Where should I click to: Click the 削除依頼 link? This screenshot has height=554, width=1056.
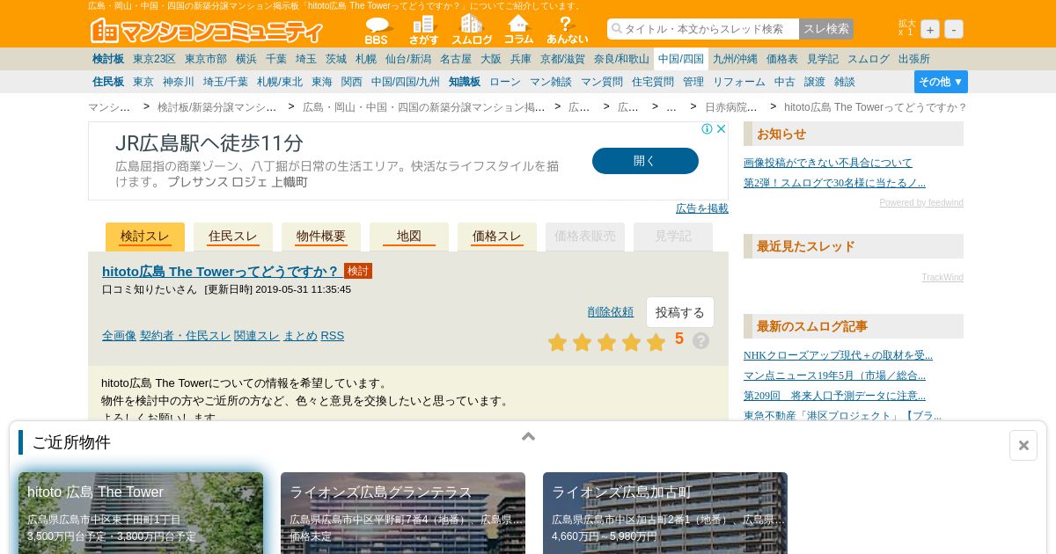tap(611, 311)
